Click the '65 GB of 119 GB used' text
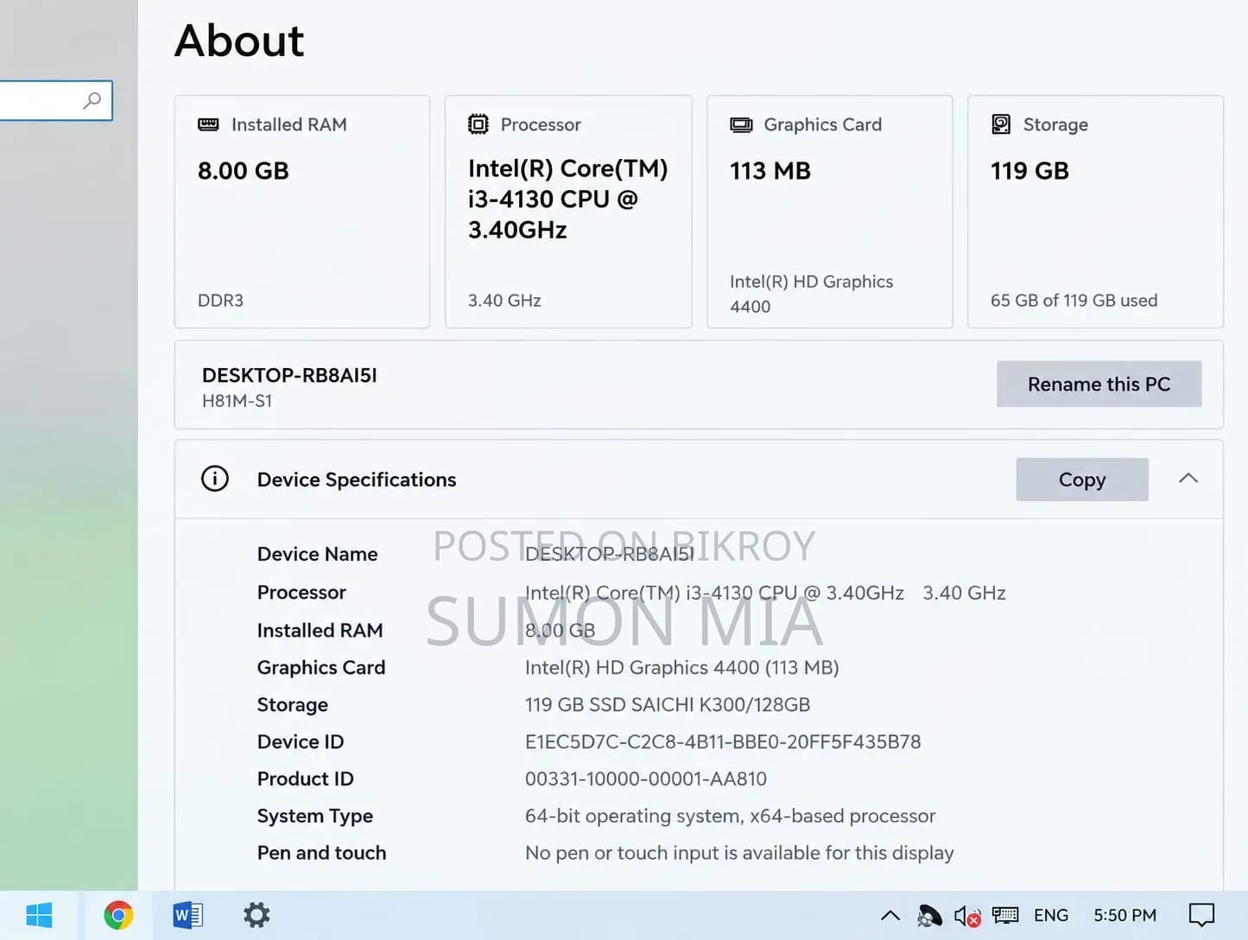The width and height of the screenshot is (1248, 940). coord(1074,301)
